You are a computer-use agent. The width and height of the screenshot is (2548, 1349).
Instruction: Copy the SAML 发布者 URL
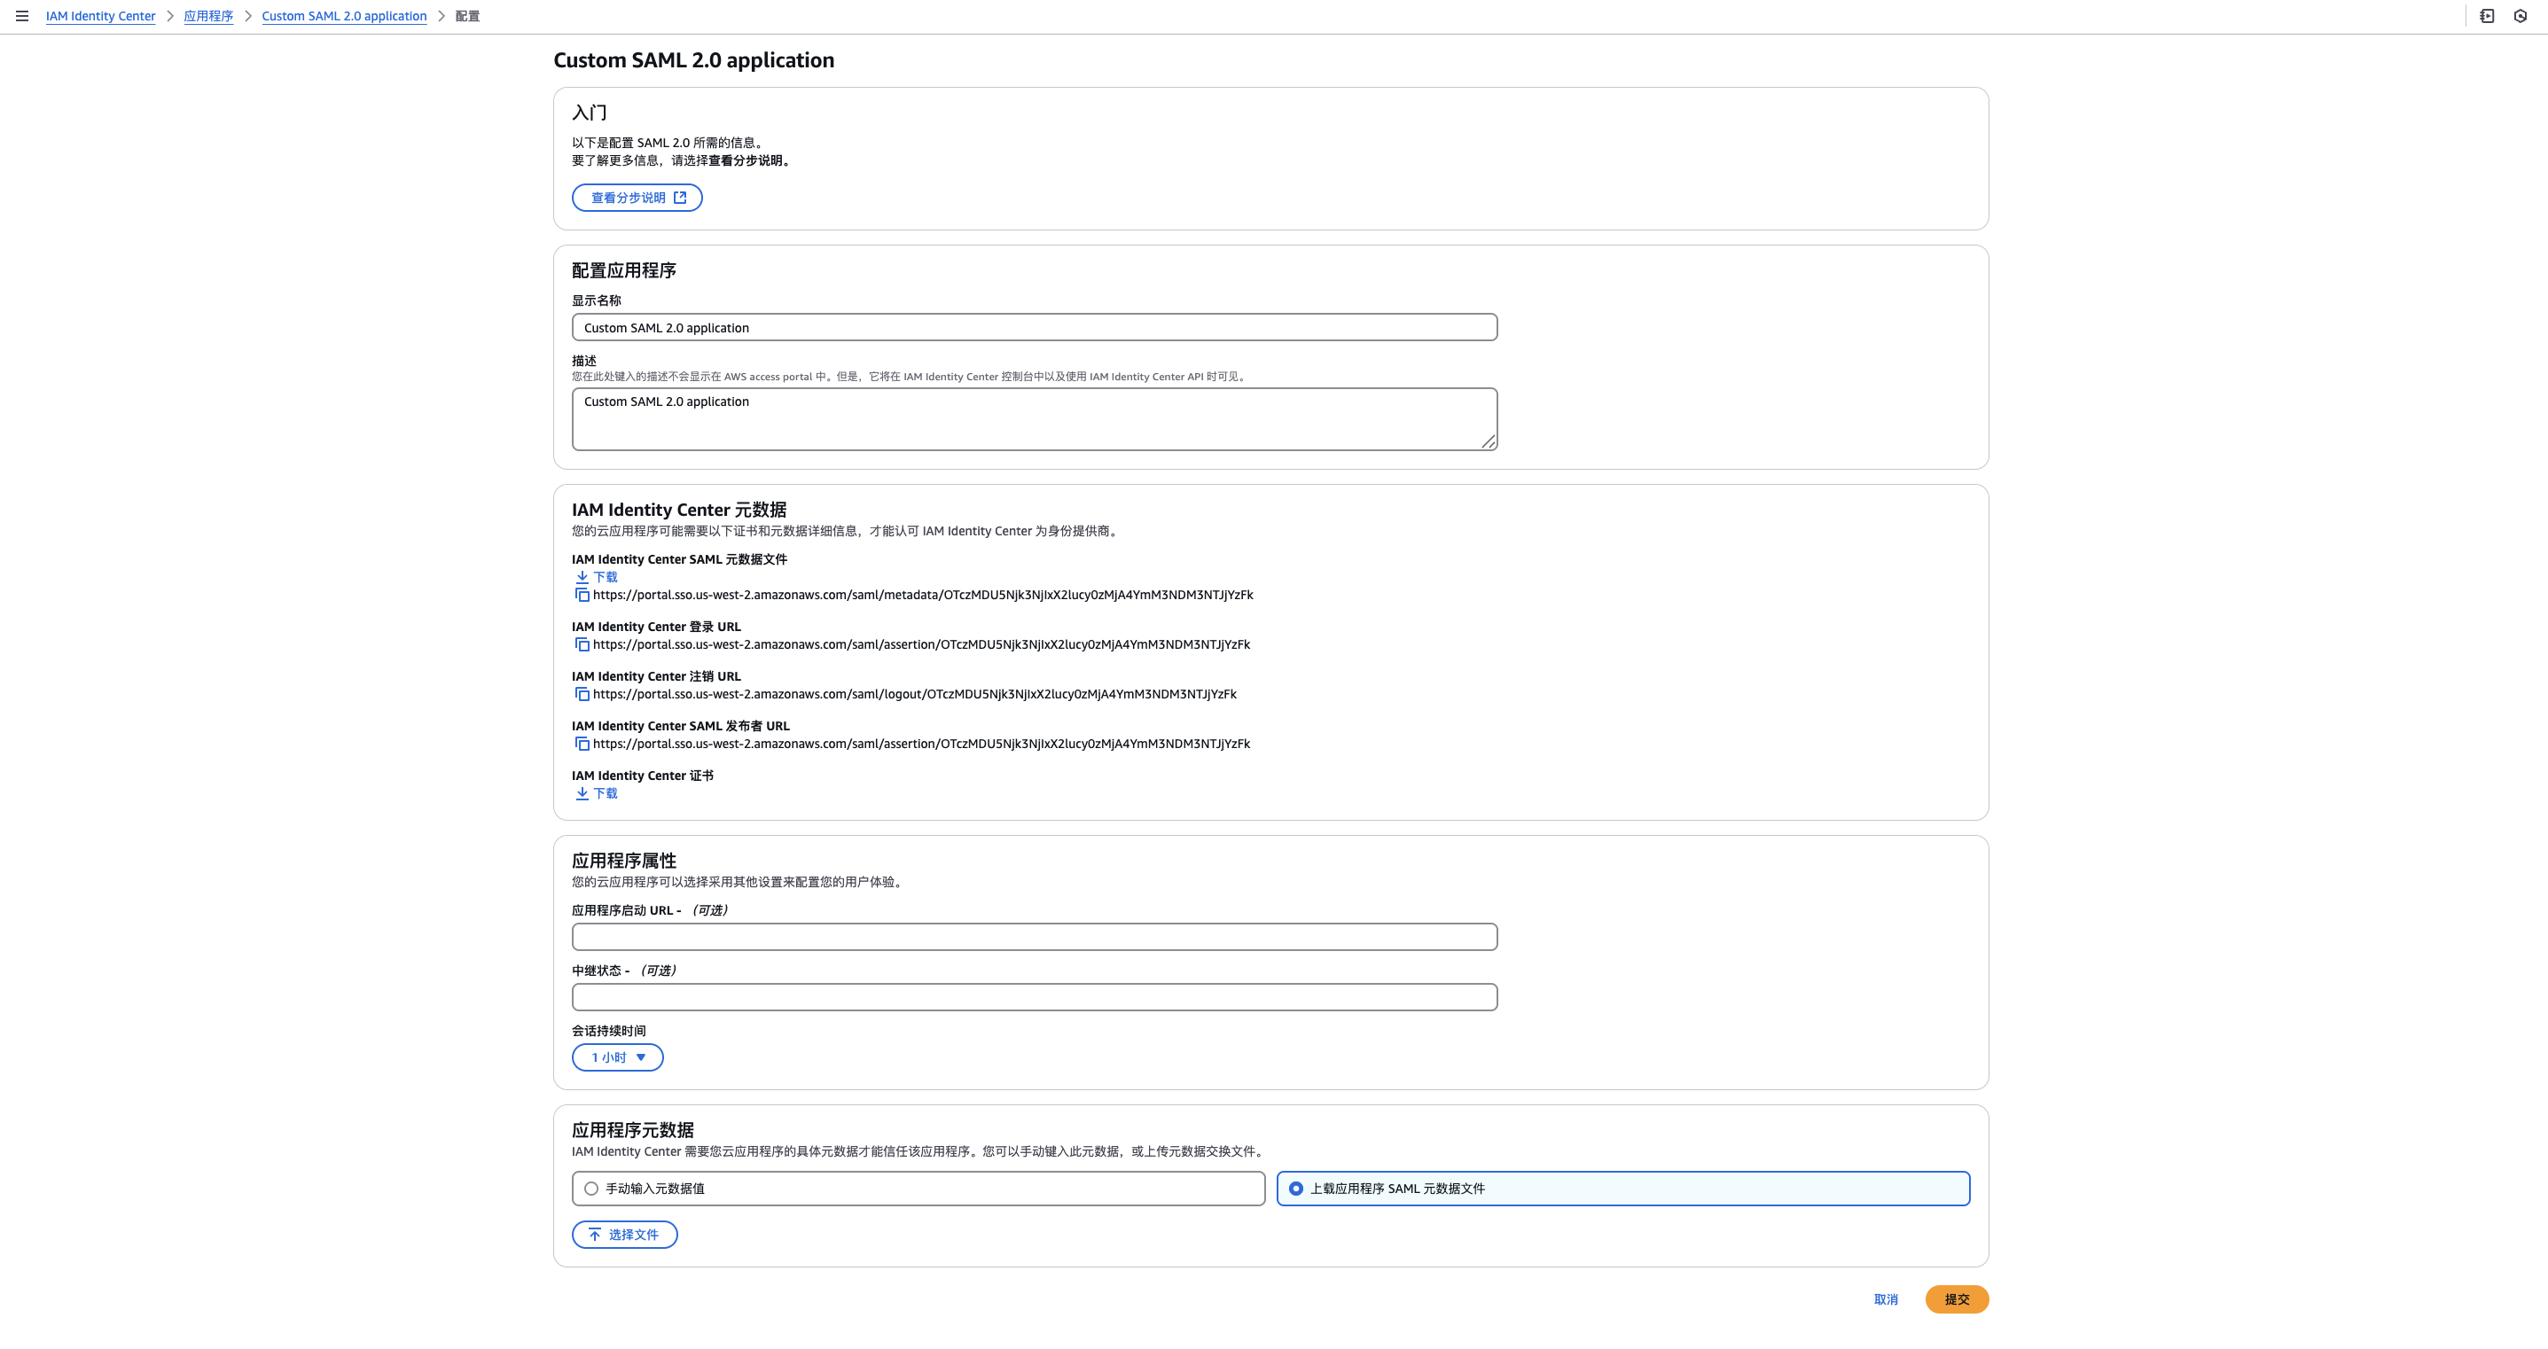coord(582,744)
